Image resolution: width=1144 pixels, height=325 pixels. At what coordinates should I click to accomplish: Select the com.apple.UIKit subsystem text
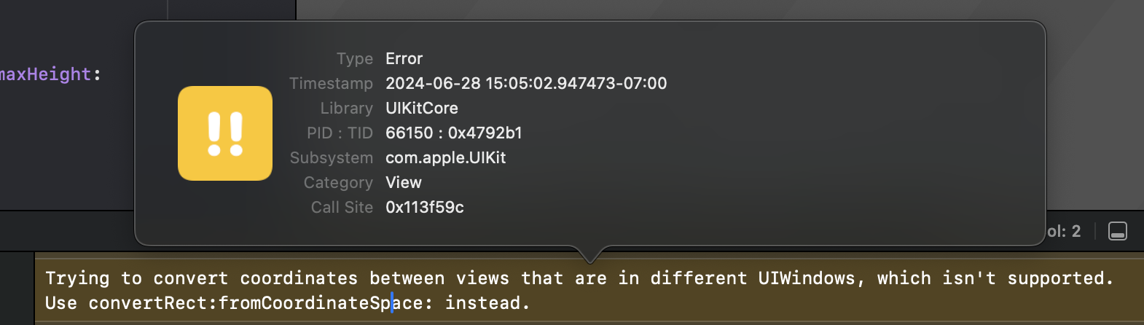pyautogui.click(x=445, y=157)
